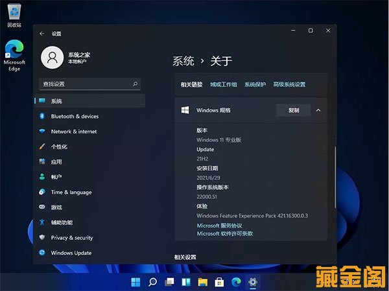Click the 系统 breadcrumb in the header
The image size is (389, 291).
[183, 61]
